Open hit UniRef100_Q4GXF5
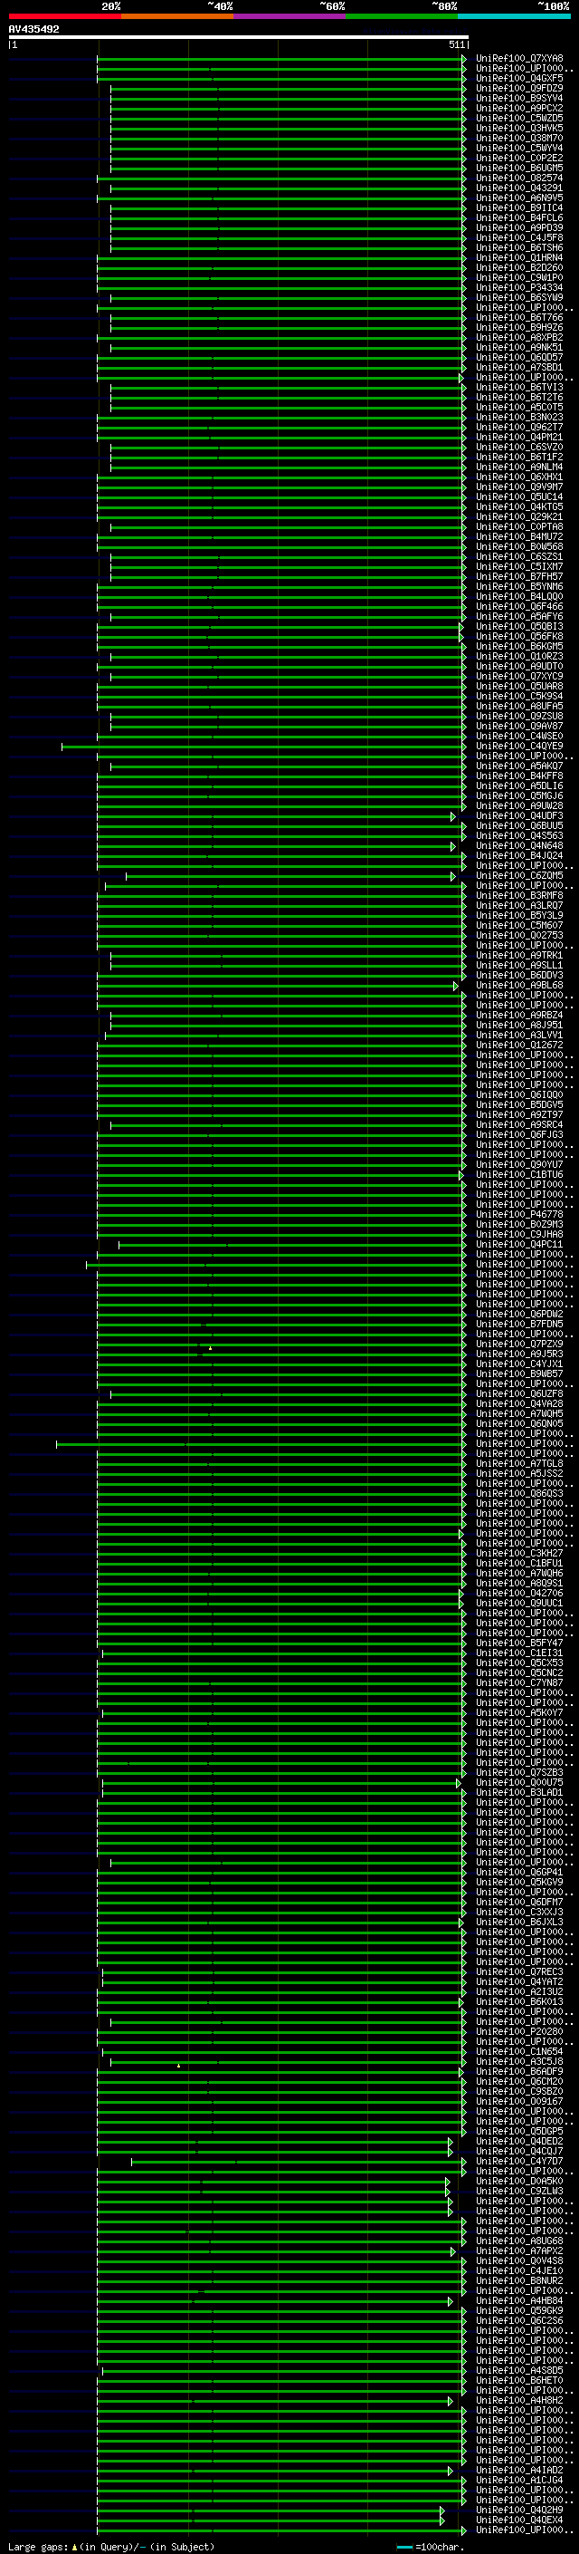The height and width of the screenshot is (2554, 579). coord(519,78)
